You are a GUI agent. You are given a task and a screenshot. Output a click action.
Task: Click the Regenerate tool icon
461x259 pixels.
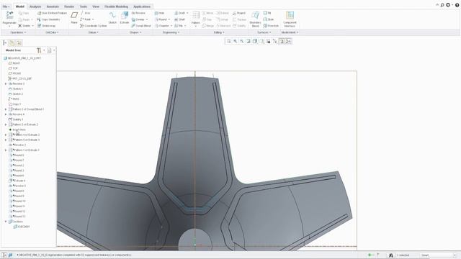pos(9,15)
